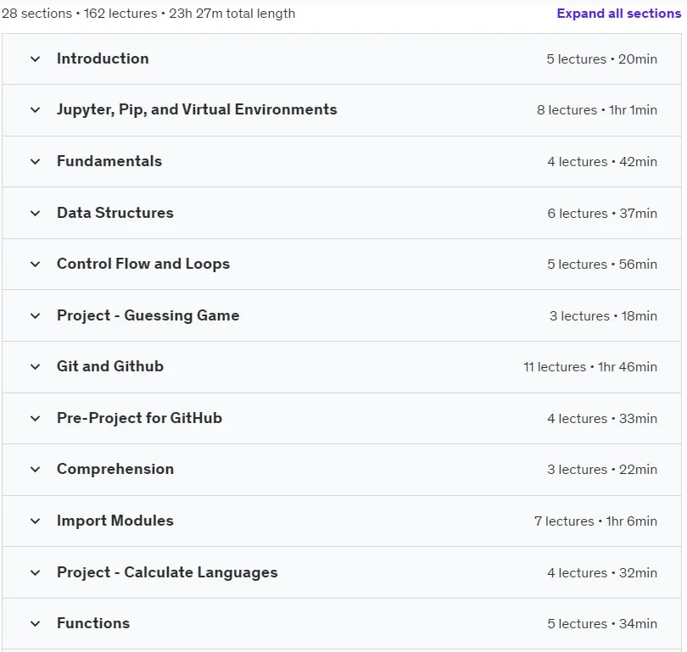The width and height of the screenshot is (687, 652).
Task: Expand Jupyter, Pip, and Virtual Environments chevron
Action: [x=35, y=110]
